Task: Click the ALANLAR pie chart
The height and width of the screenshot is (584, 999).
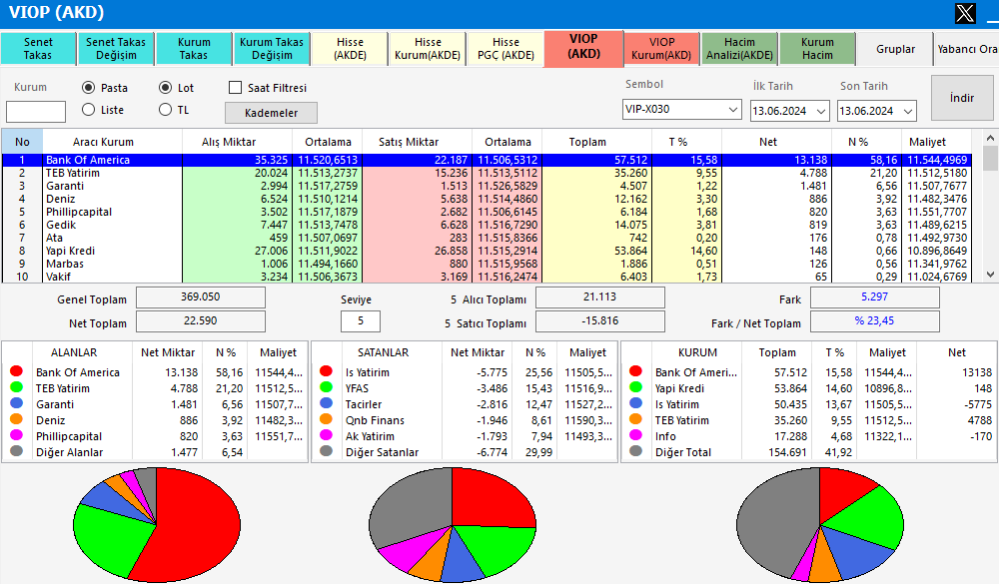Action: click(x=157, y=525)
